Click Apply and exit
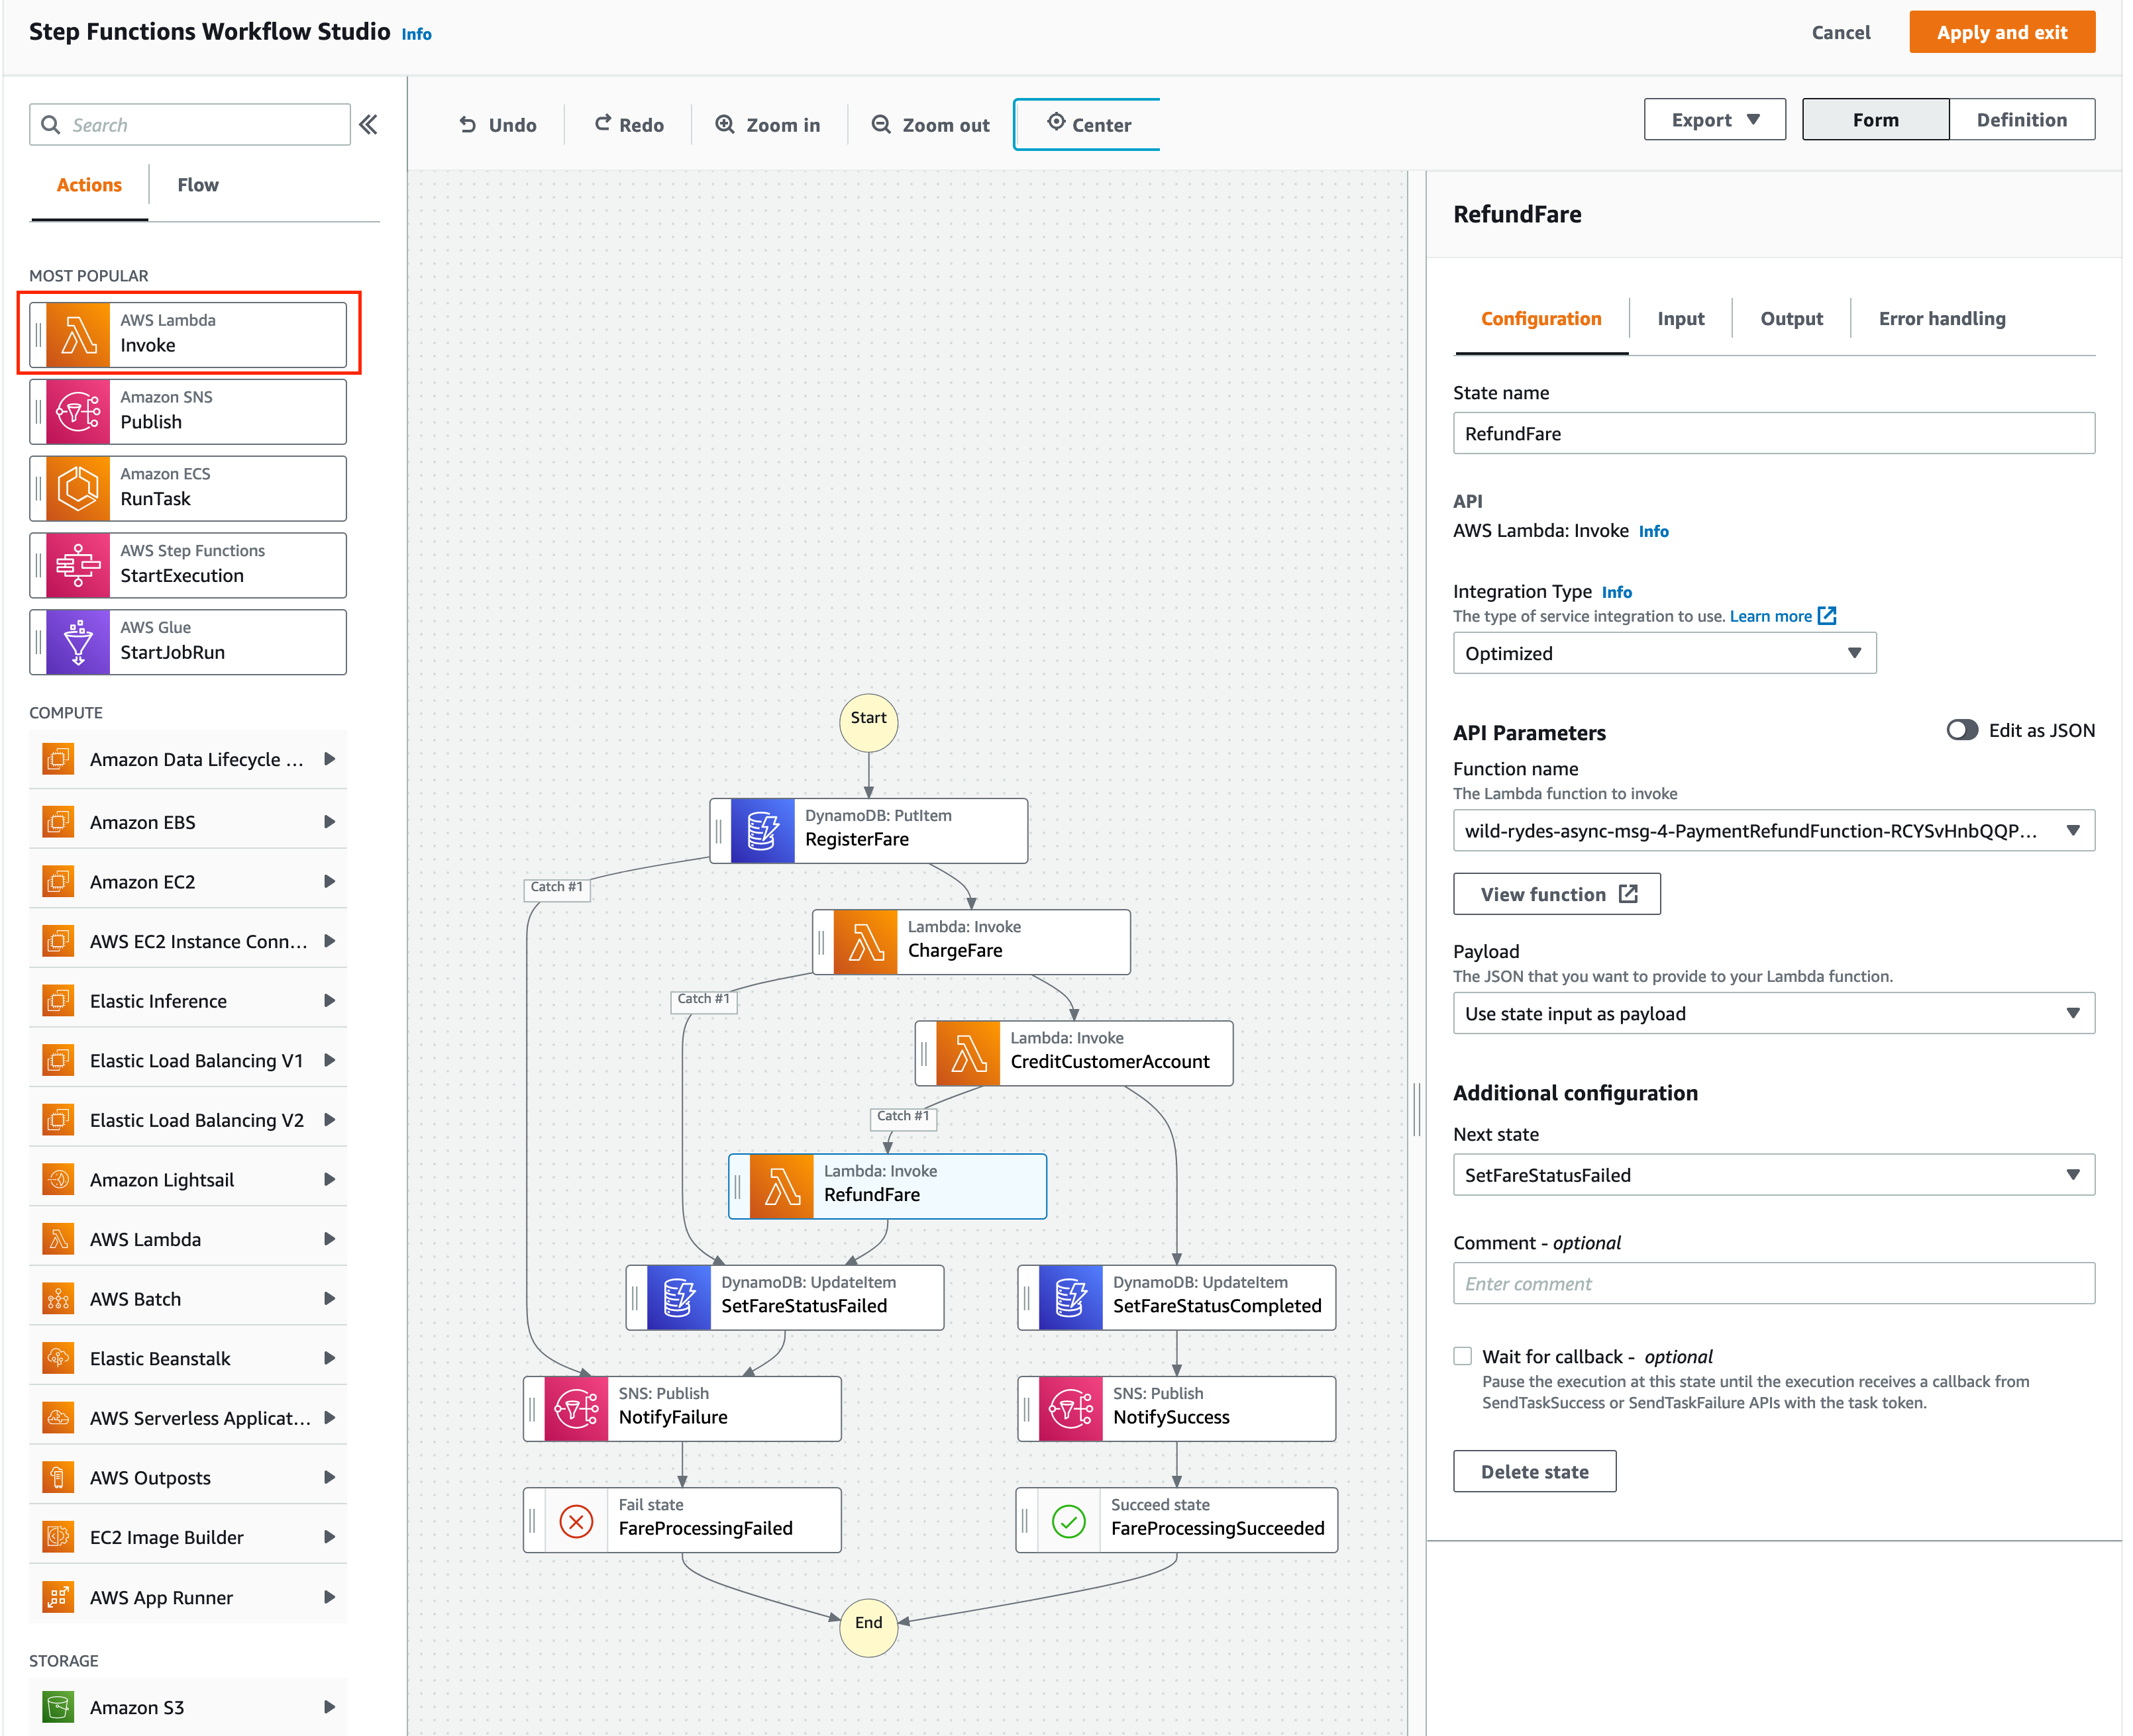Screen dimensions: 2133x1736 coord(2001,32)
